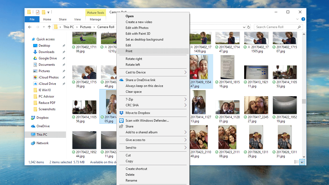Go up one level with the Up arrow
This screenshot has height=185, width=329.
tap(49, 27)
